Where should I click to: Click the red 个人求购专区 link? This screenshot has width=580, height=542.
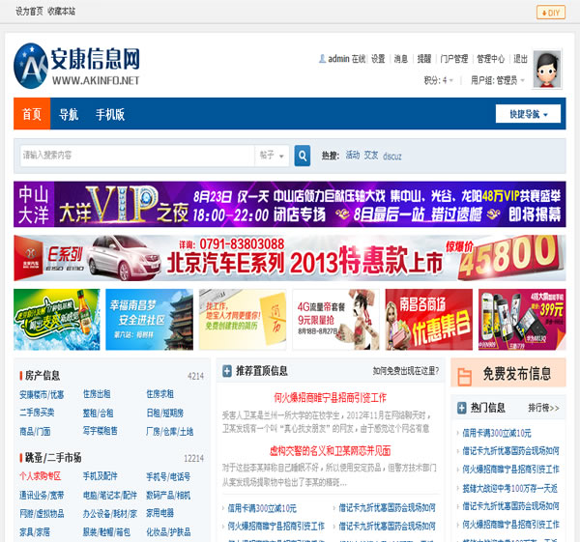(x=41, y=476)
